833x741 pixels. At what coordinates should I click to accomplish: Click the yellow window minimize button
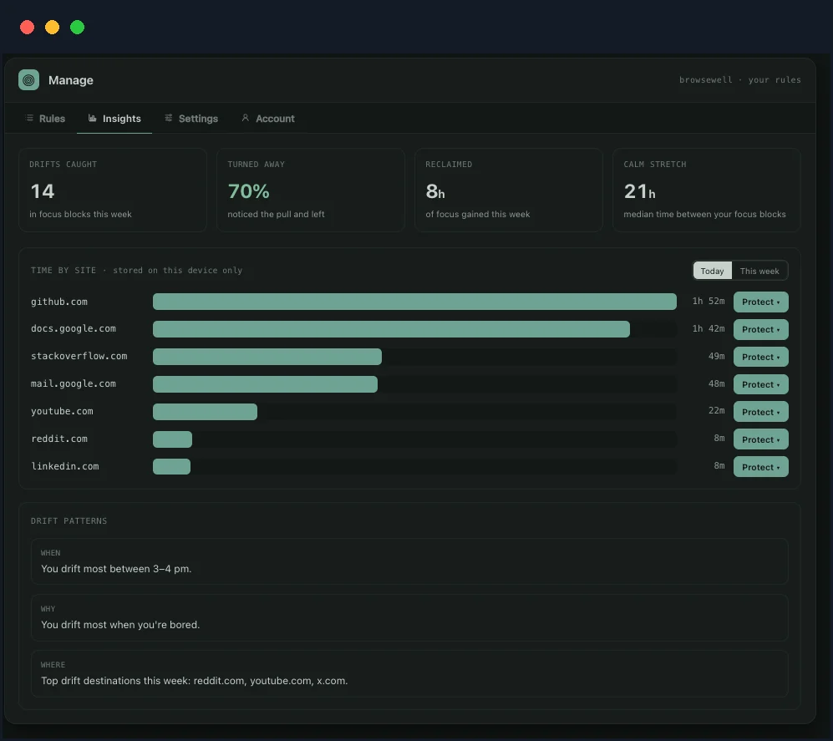(x=52, y=27)
